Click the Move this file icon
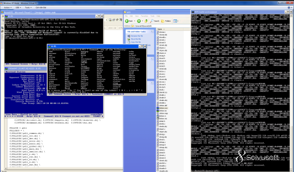The image size is (294, 172). click(129, 39)
